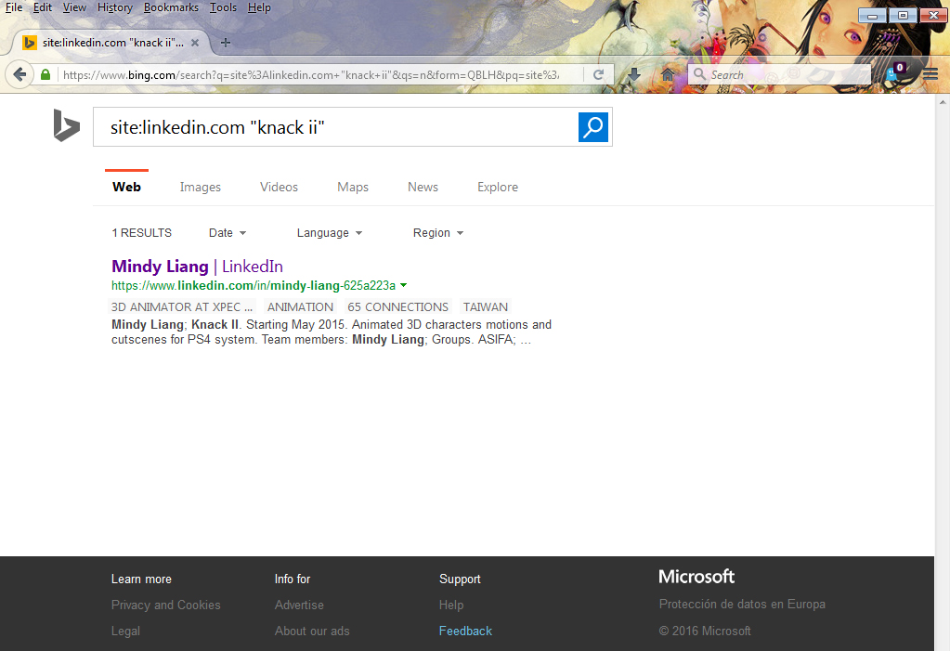Open the green arrow next to result URL
The image size is (950, 651).
pyautogui.click(x=404, y=285)
